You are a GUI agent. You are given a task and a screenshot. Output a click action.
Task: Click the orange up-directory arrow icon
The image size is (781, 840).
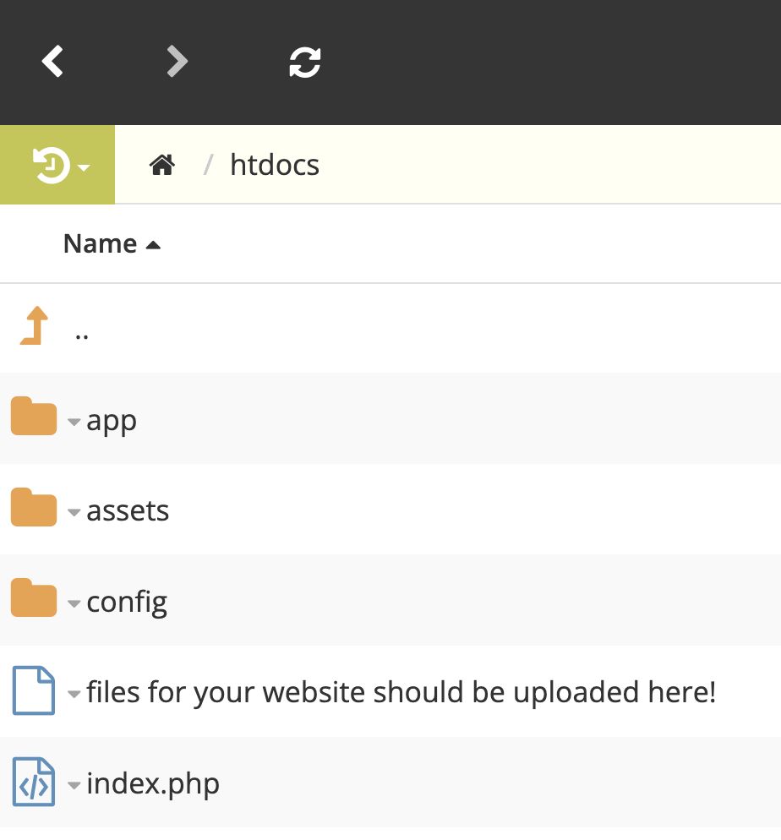coord(34,327)
